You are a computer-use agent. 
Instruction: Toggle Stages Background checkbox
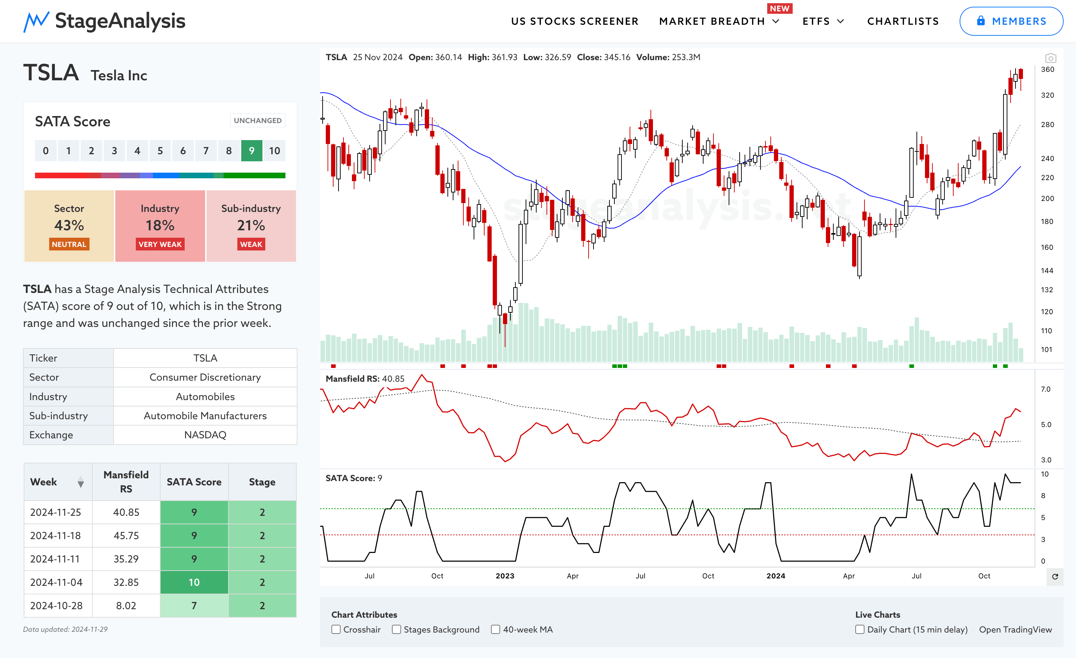[397, 629]
